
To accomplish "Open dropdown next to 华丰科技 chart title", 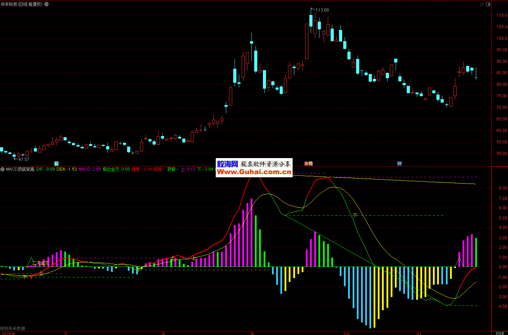I will [46, 4].
